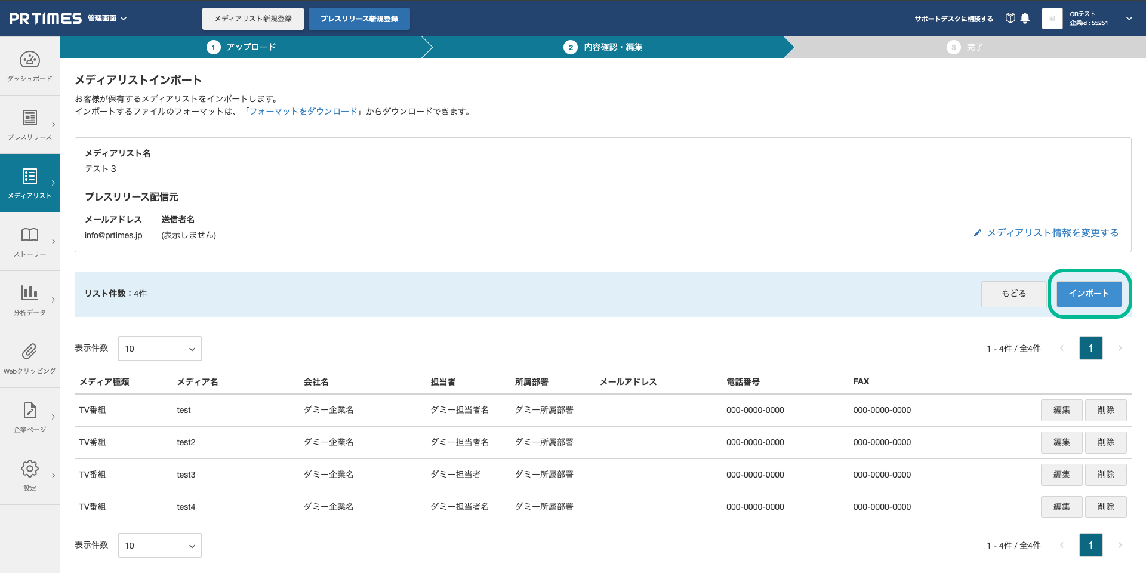Click pencil icon to change media list info

(x=977, y=233)
